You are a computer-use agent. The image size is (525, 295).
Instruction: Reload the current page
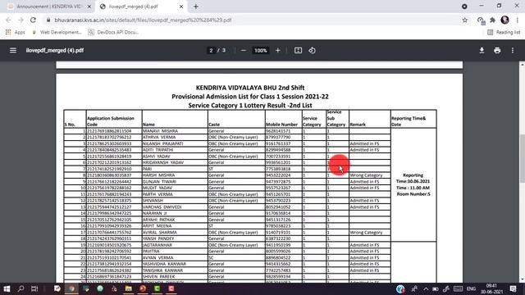(33, 20)
